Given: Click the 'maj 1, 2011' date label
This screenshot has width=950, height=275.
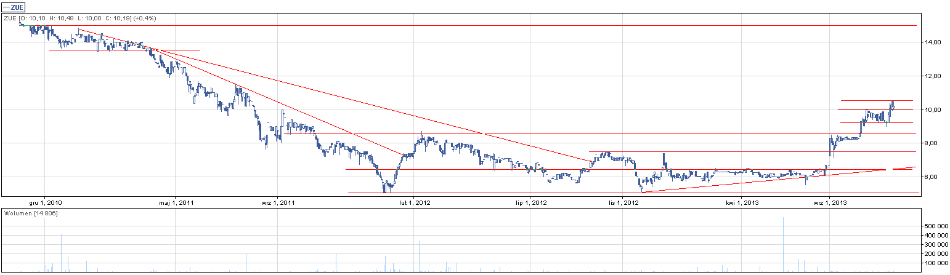Looking at the screenshot, I should [177, 202].
